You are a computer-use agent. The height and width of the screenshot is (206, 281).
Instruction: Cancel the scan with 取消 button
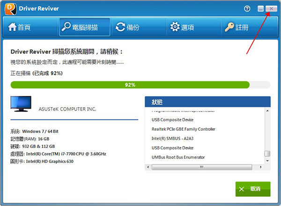[253, 189]
